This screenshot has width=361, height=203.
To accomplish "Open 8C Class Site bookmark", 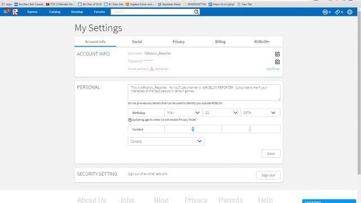I will pyautogui.click(x=114, y=4).
